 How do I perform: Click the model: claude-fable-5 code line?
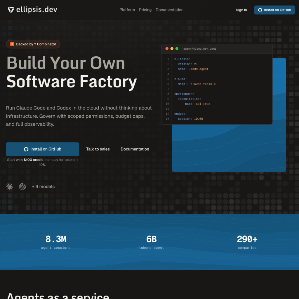pyautogui.click(x=197, y=84)
